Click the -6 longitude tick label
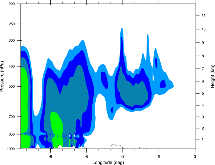Image resolution: width=215 pixels, height=165 pixels. 87,157
